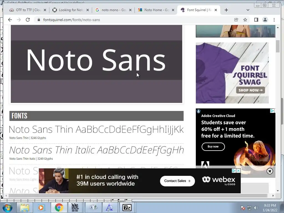Click the network icon in system tray
The image size is (284, 213).
[x=249, y=208]
